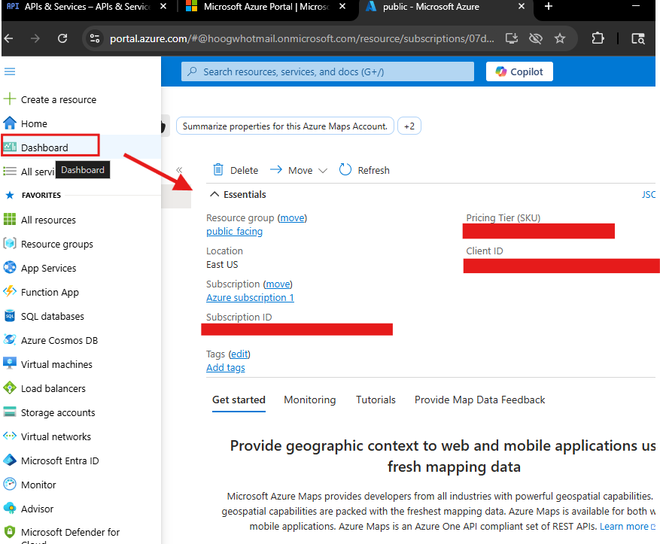The height and width of the screenshot is (544, 660).
Task: Click the Load balancers diamond icon
Action: (9, 388)
